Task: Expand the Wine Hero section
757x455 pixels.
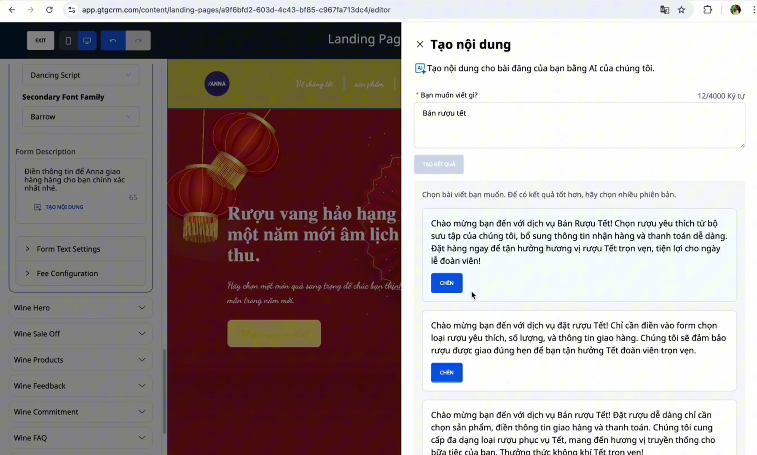Action: (x=81, y=308)
